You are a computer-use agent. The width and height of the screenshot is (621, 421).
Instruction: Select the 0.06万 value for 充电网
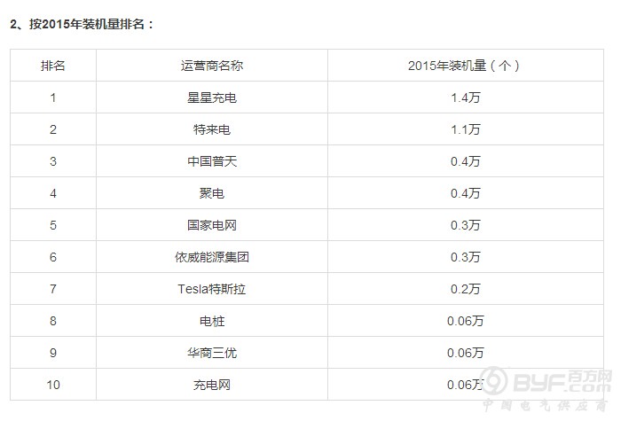pyautogui.click(x=466, y=385)
